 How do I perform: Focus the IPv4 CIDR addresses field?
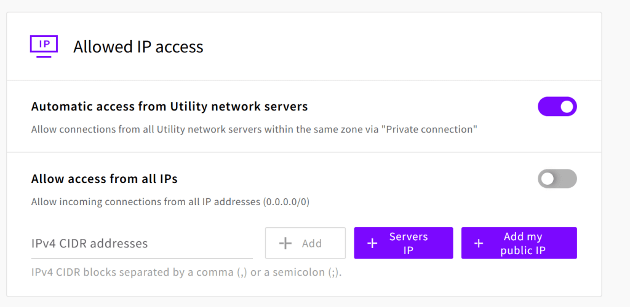(x=142, y=243)
